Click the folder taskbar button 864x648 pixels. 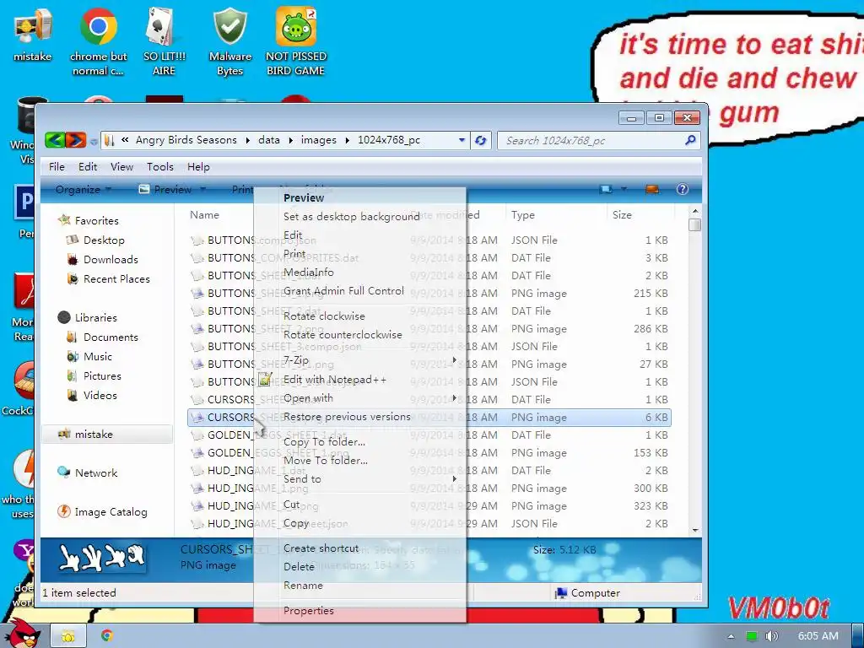(x=67, y=636)
